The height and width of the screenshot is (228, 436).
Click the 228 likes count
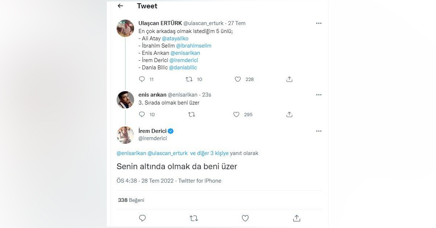pos(250,79)
